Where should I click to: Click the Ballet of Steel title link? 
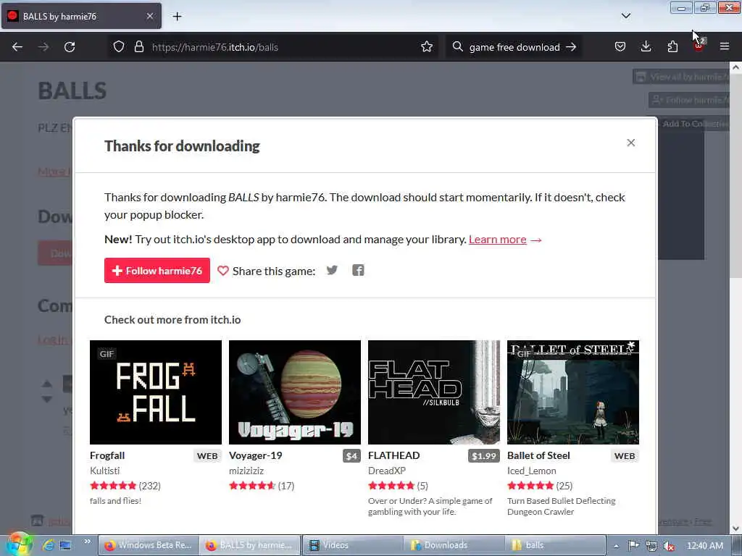coord(538,455)
